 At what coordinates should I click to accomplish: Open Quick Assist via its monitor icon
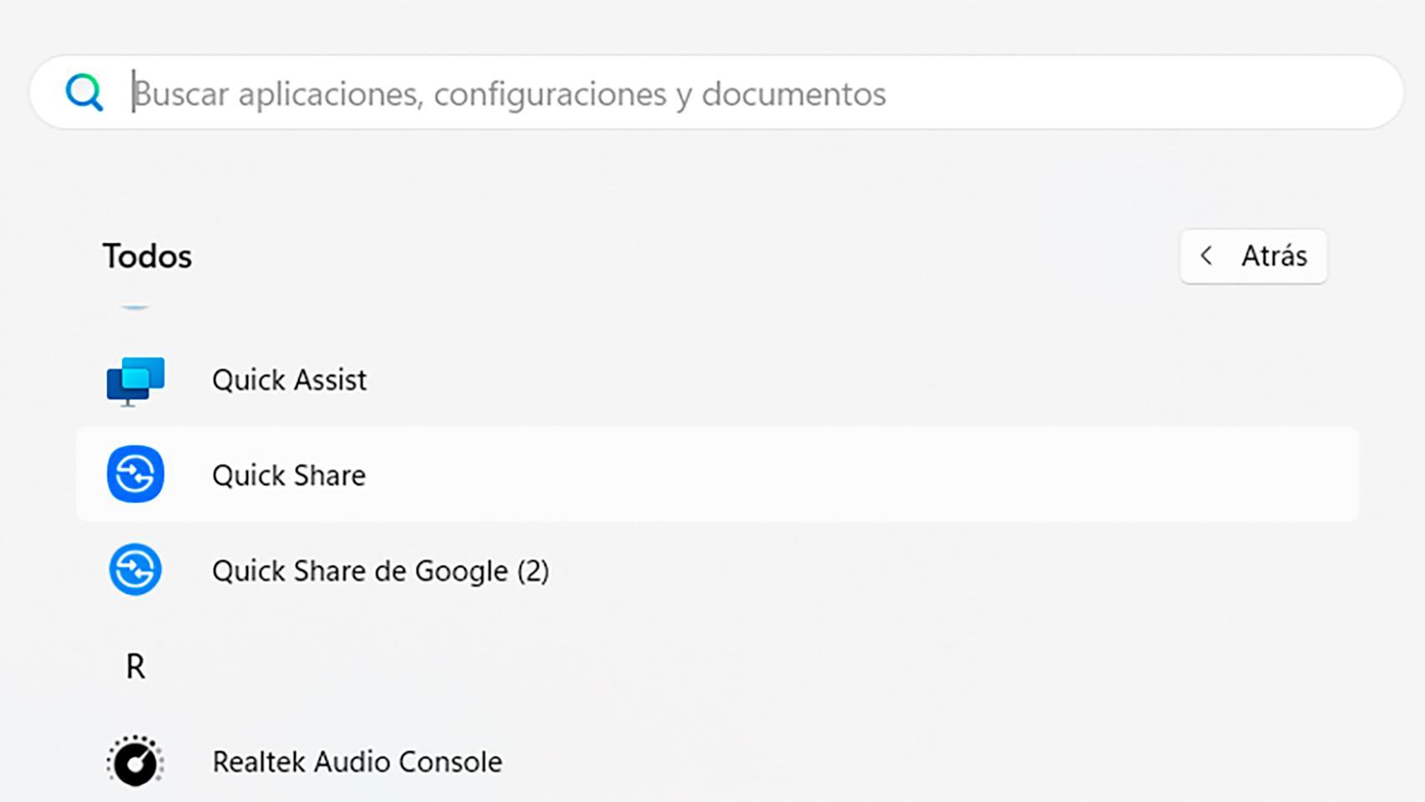[x=135, y=380]
